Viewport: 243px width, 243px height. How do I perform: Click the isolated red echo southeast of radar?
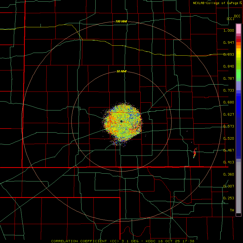tap(195, 153)
